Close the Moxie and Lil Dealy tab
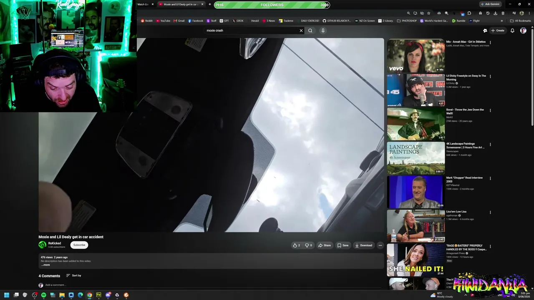The image size is (534, 300). pyautogui.click(x=202, y=4)
